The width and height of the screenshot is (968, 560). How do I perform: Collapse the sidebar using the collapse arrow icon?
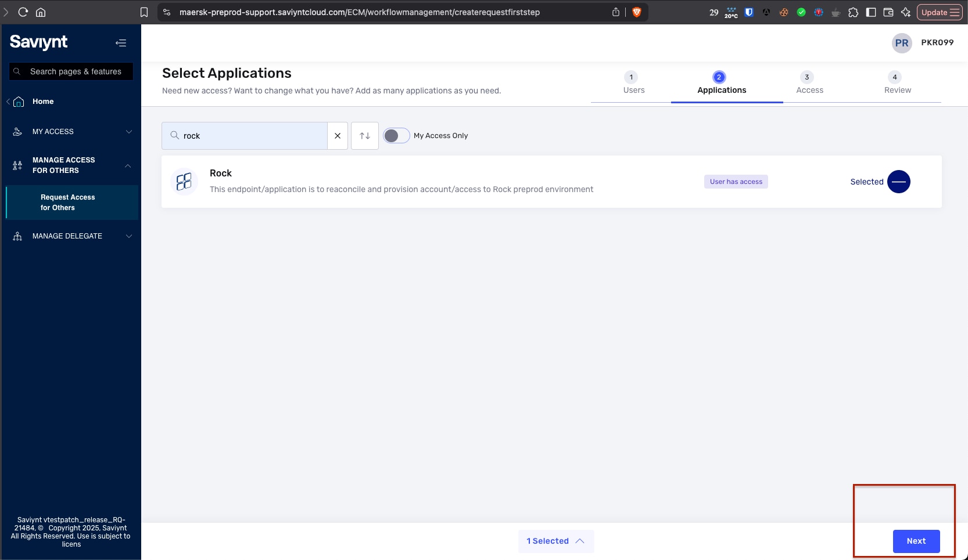pos(121,42)
